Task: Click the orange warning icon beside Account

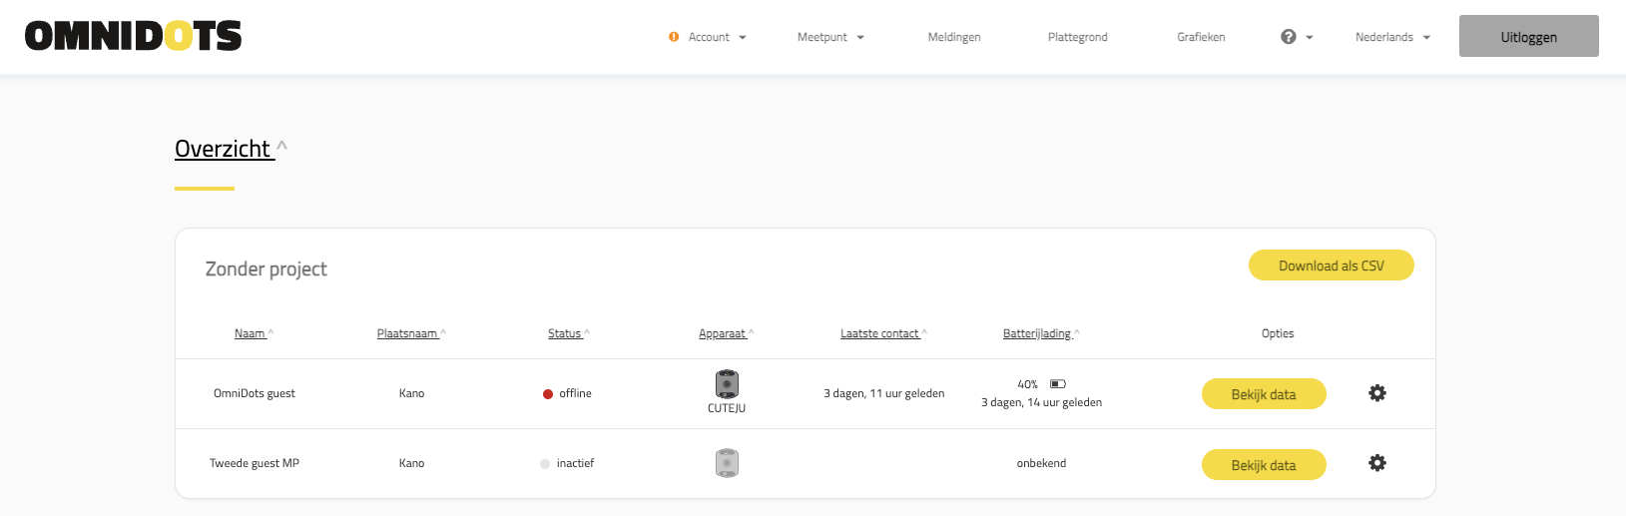Action: 674,37
